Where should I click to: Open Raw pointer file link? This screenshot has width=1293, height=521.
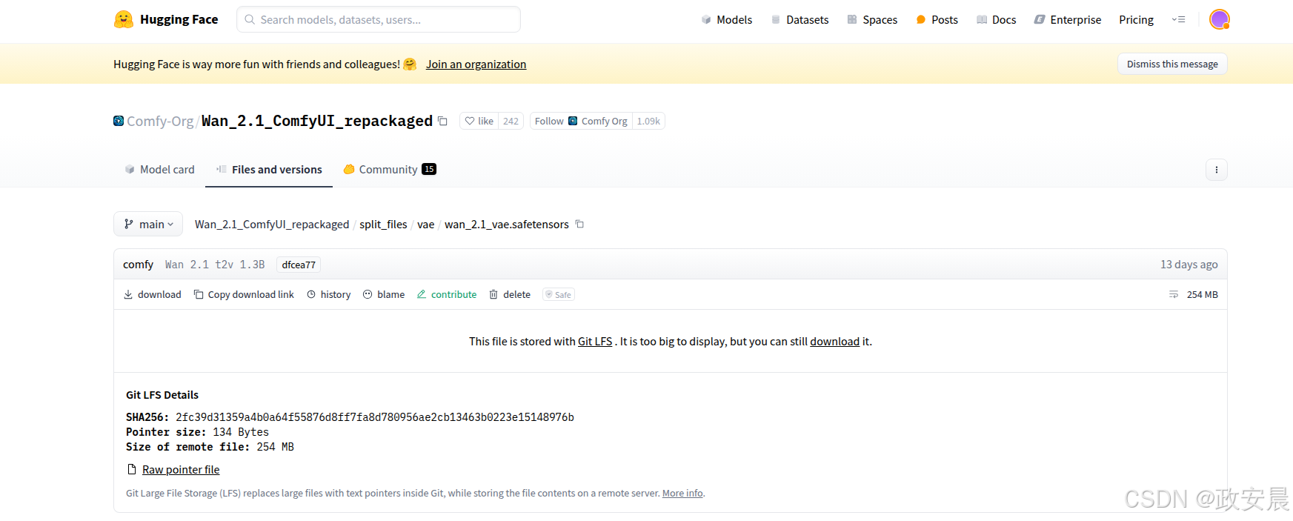pos(181,470)
